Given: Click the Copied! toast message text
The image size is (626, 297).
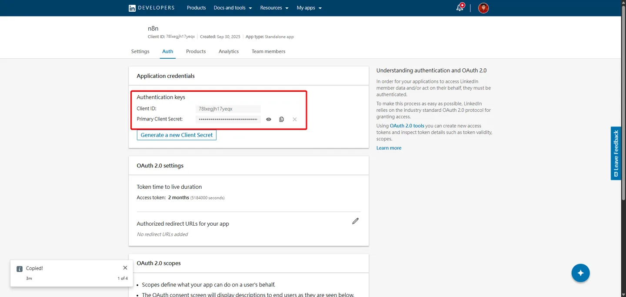Looking at the screenshot, I should [34, 268].
